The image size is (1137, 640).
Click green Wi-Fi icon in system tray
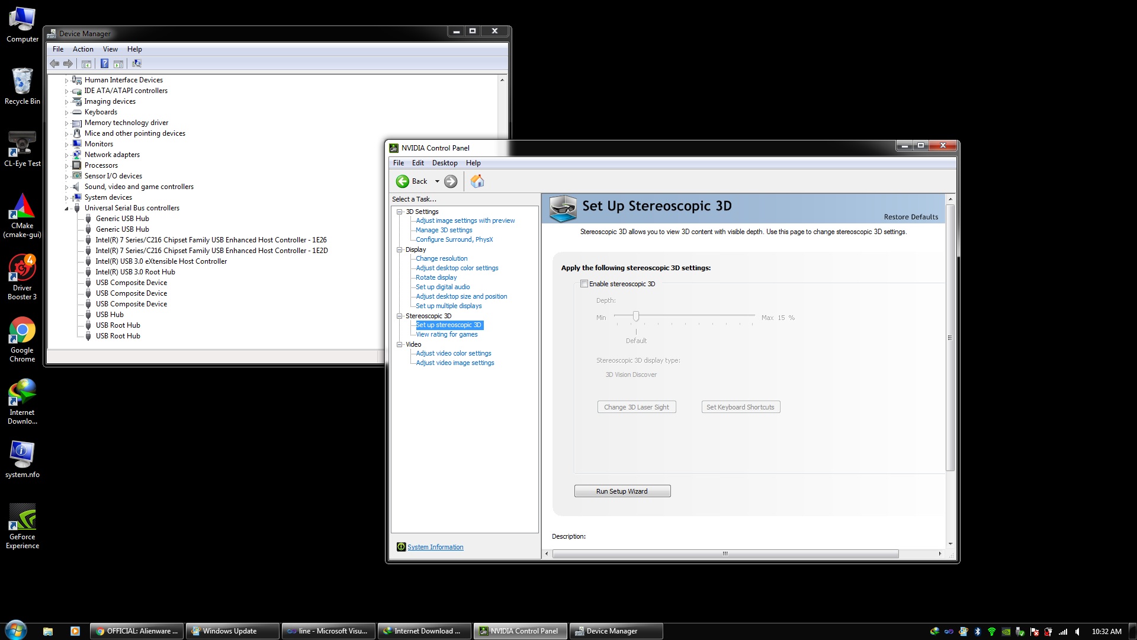click(x=992, y=632)
